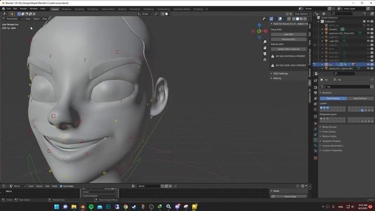Open the Render properties tab icon
This screenshot has width=375, height=211.
pos(315,87)
